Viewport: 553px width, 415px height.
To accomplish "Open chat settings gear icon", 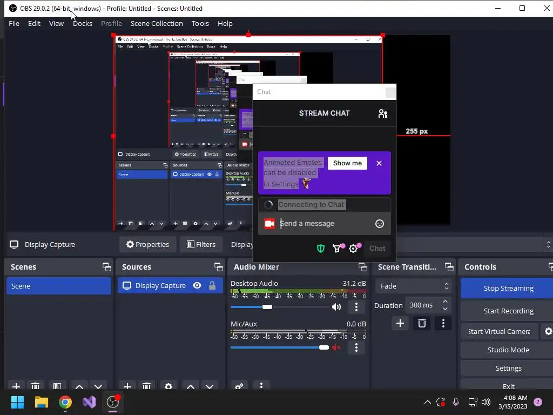I will coord(353,249).
